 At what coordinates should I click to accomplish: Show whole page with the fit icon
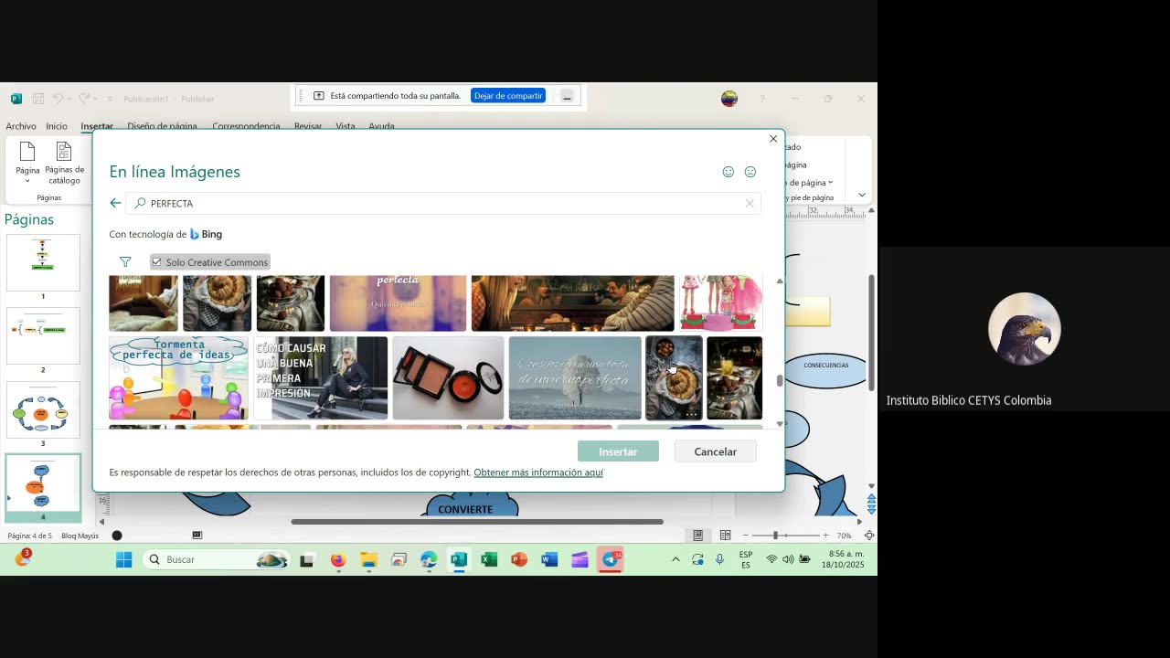pyautogui.click(x=869, y=536)
